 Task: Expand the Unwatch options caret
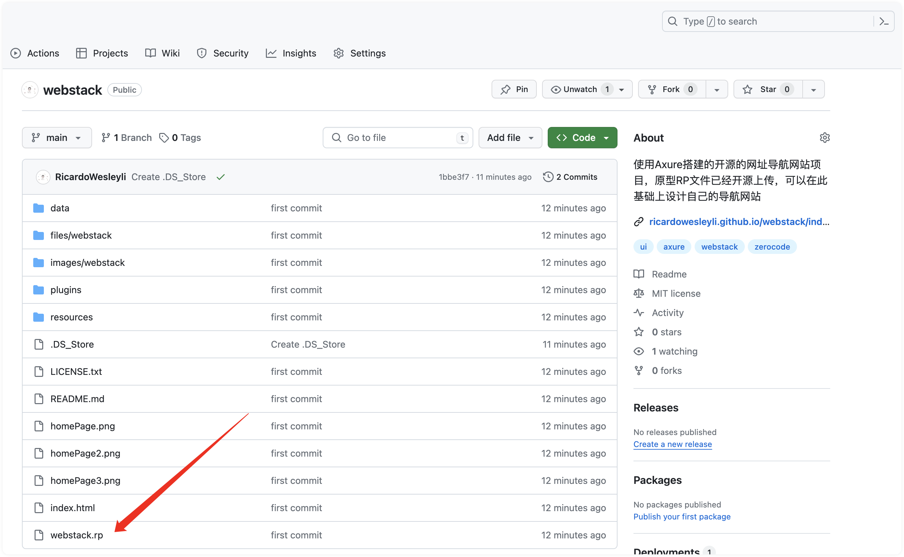[622, 90]
